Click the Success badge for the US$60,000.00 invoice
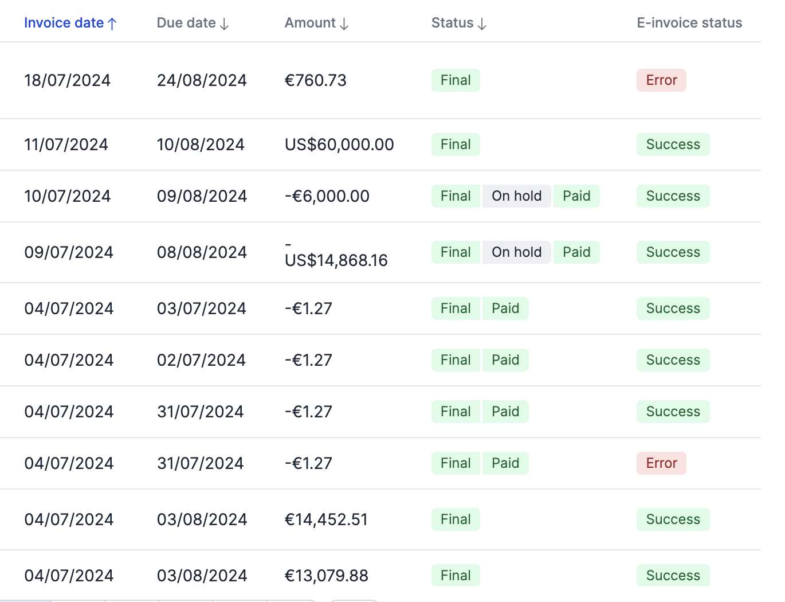 [673, 144]
